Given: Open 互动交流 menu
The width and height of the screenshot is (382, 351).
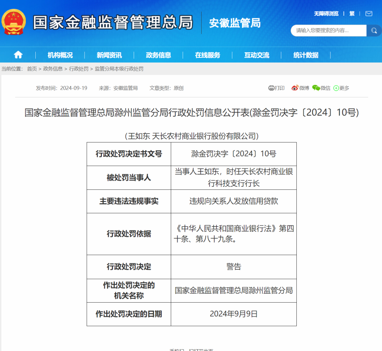Looking at the screenshot, I should click(x=257, y=55).
